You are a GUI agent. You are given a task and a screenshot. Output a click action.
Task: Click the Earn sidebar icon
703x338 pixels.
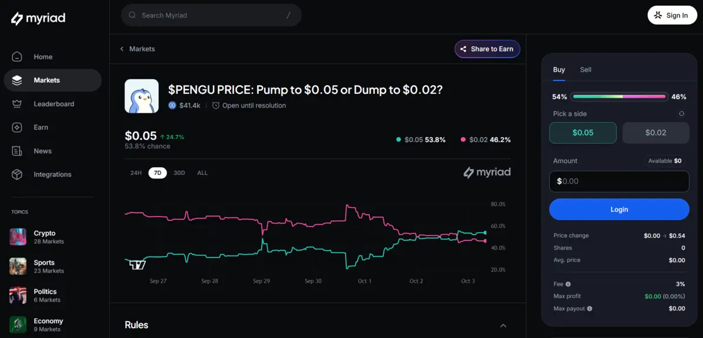pyautogui.click(x=17, y=127)
